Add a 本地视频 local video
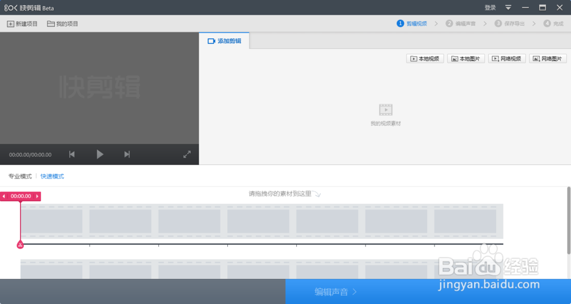 [425, 59]
